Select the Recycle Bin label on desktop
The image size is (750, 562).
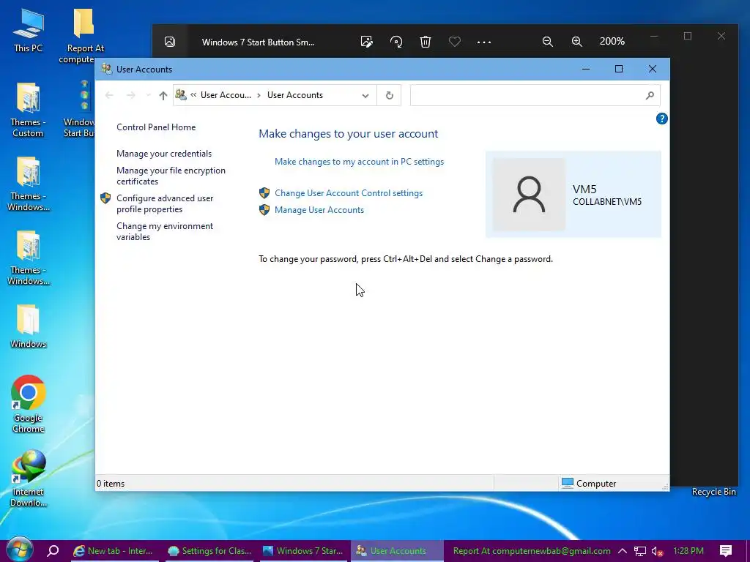[713, 492]
